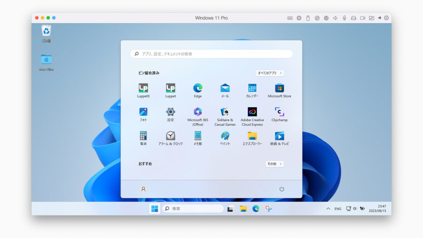Click the Parallels crossed-out circle status icon
This screenshot has height=238, width=423.
[x=317, y=18]
